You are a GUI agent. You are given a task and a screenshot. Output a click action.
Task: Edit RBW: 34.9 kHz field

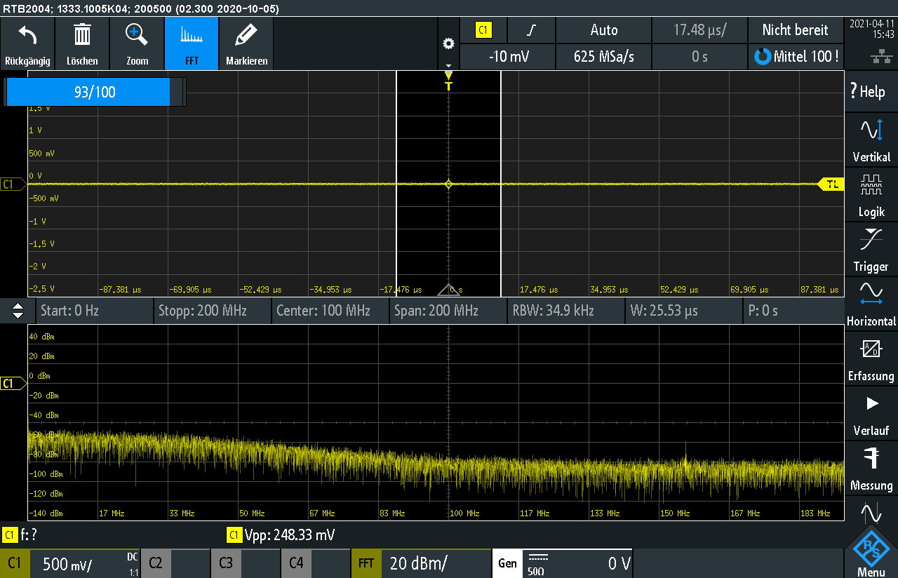[x=565, y=310]
